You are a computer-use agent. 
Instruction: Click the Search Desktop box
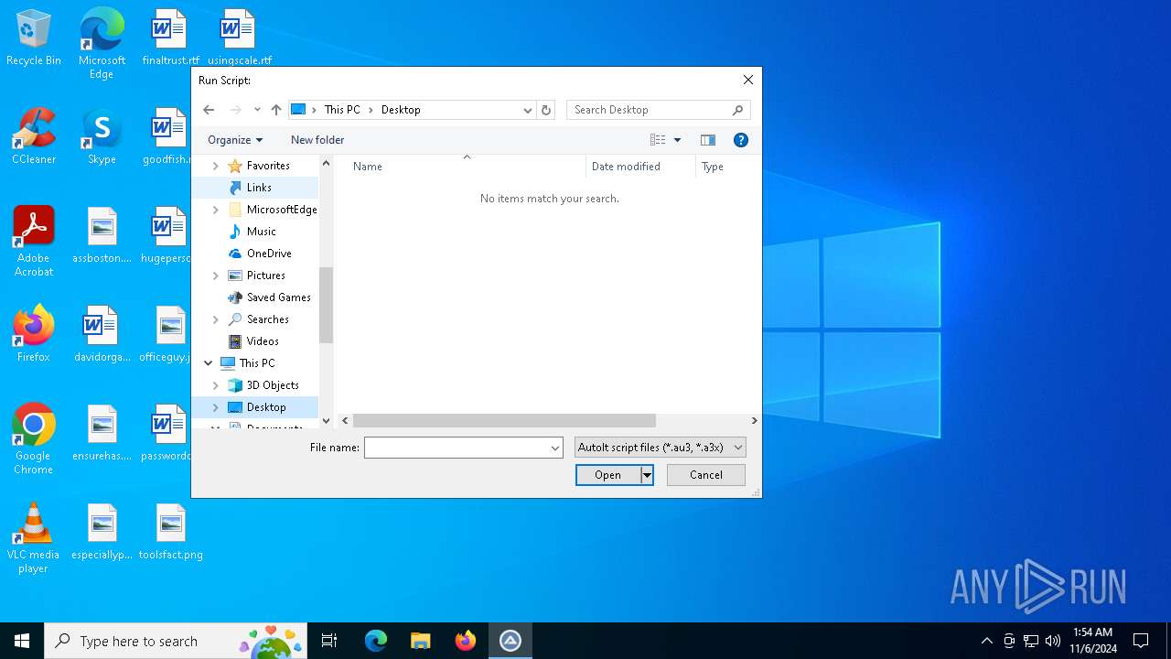(x=650, y=110)
